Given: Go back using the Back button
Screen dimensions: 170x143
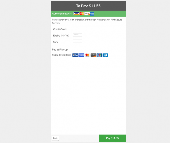Looking at the screenshot, I should [55, 138].
